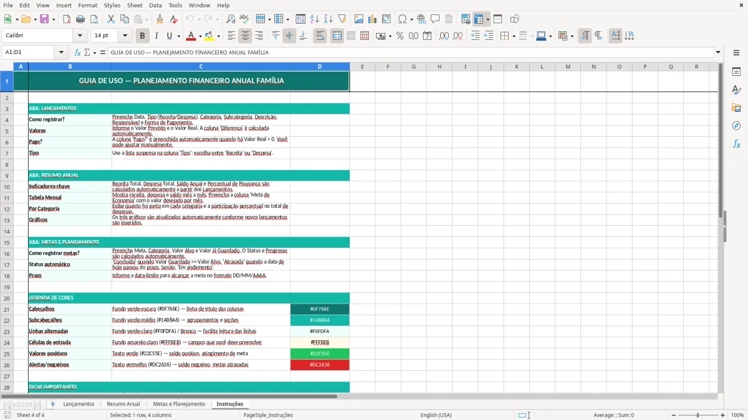Toggle Underline formatting
This screenshot has width=748, height=420.
tap(170, 36)
